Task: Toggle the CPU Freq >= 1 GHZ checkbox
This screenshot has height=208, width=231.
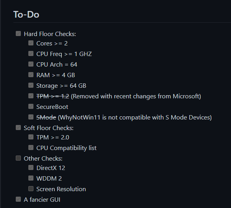Action: tap(31, 54)
